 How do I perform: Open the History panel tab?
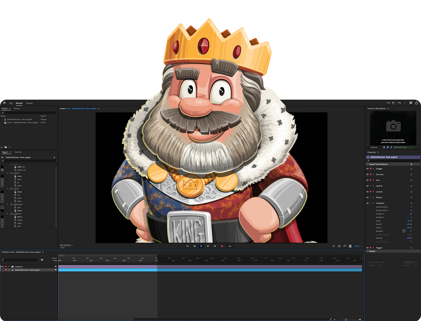[x=17, y=109]
